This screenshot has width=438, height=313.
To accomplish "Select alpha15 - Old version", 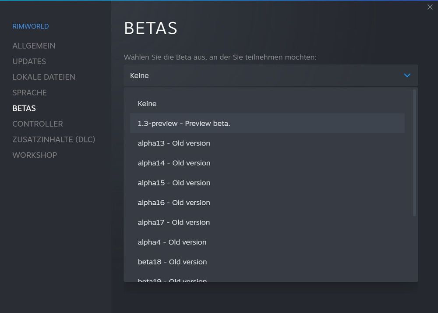I will click(x=267, y=183).
